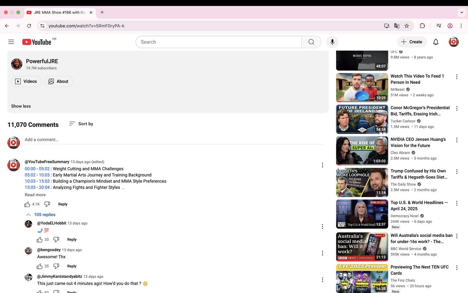468x293 pixels.
Task: Open more options for NVIDIA Jensen Huang video
Action: [x=456, y=140]
